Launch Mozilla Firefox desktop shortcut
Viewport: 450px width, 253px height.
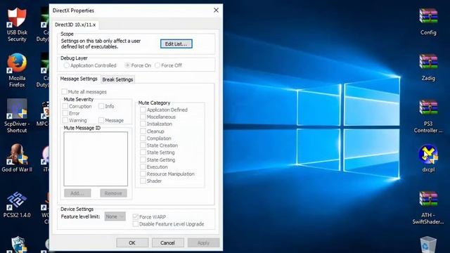tap(17, 70)
